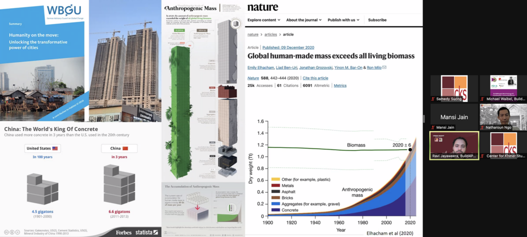Open author Liad Ben-Uri's link

tap(286, 67)
